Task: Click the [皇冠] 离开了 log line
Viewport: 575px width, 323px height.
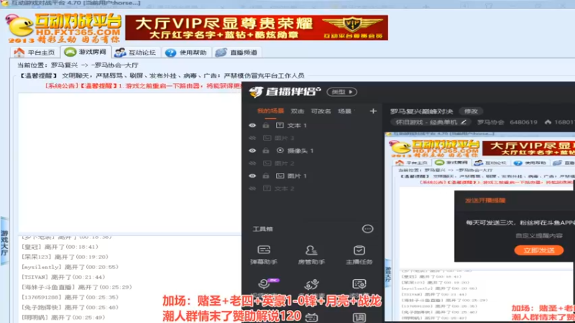Action: pyautogui.click(x=60, y=247)
